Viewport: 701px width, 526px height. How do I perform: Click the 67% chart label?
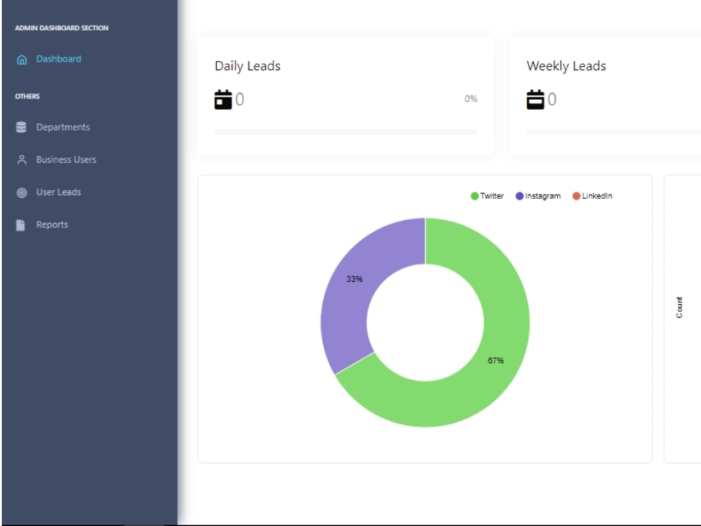point(496,360)
